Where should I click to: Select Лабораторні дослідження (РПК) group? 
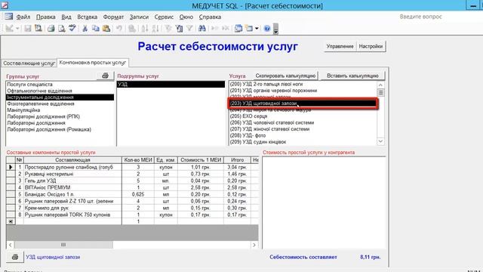pos(60,116)
